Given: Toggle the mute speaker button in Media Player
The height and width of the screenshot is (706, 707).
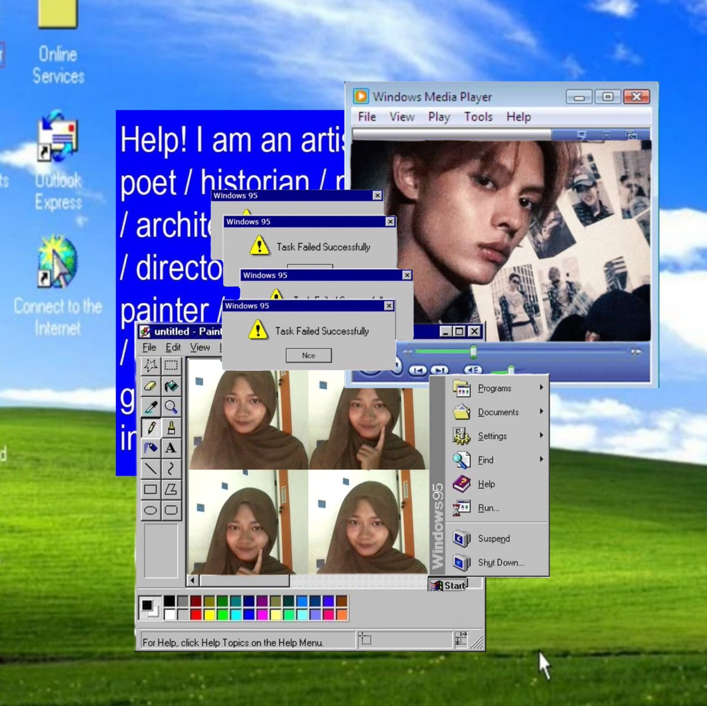Looking at the screenshot, I should click(x=473, y=370).
